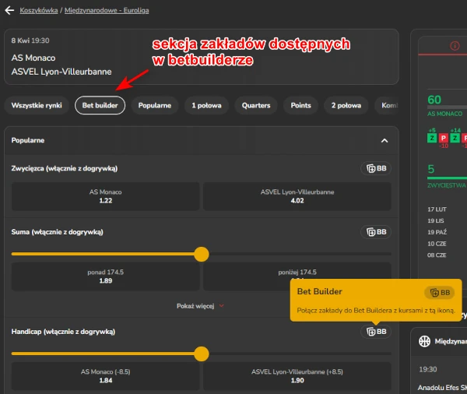Click the Bet Builder tooltip title
The width and height of the screenshot is (467, 394).
click(320, 291)
